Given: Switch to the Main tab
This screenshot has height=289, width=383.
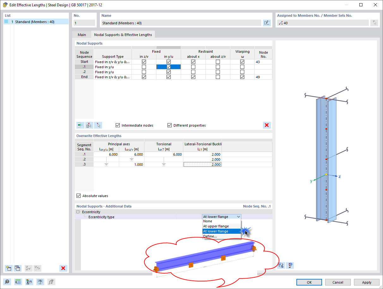Looking at the screenshot, I should 82,35.
